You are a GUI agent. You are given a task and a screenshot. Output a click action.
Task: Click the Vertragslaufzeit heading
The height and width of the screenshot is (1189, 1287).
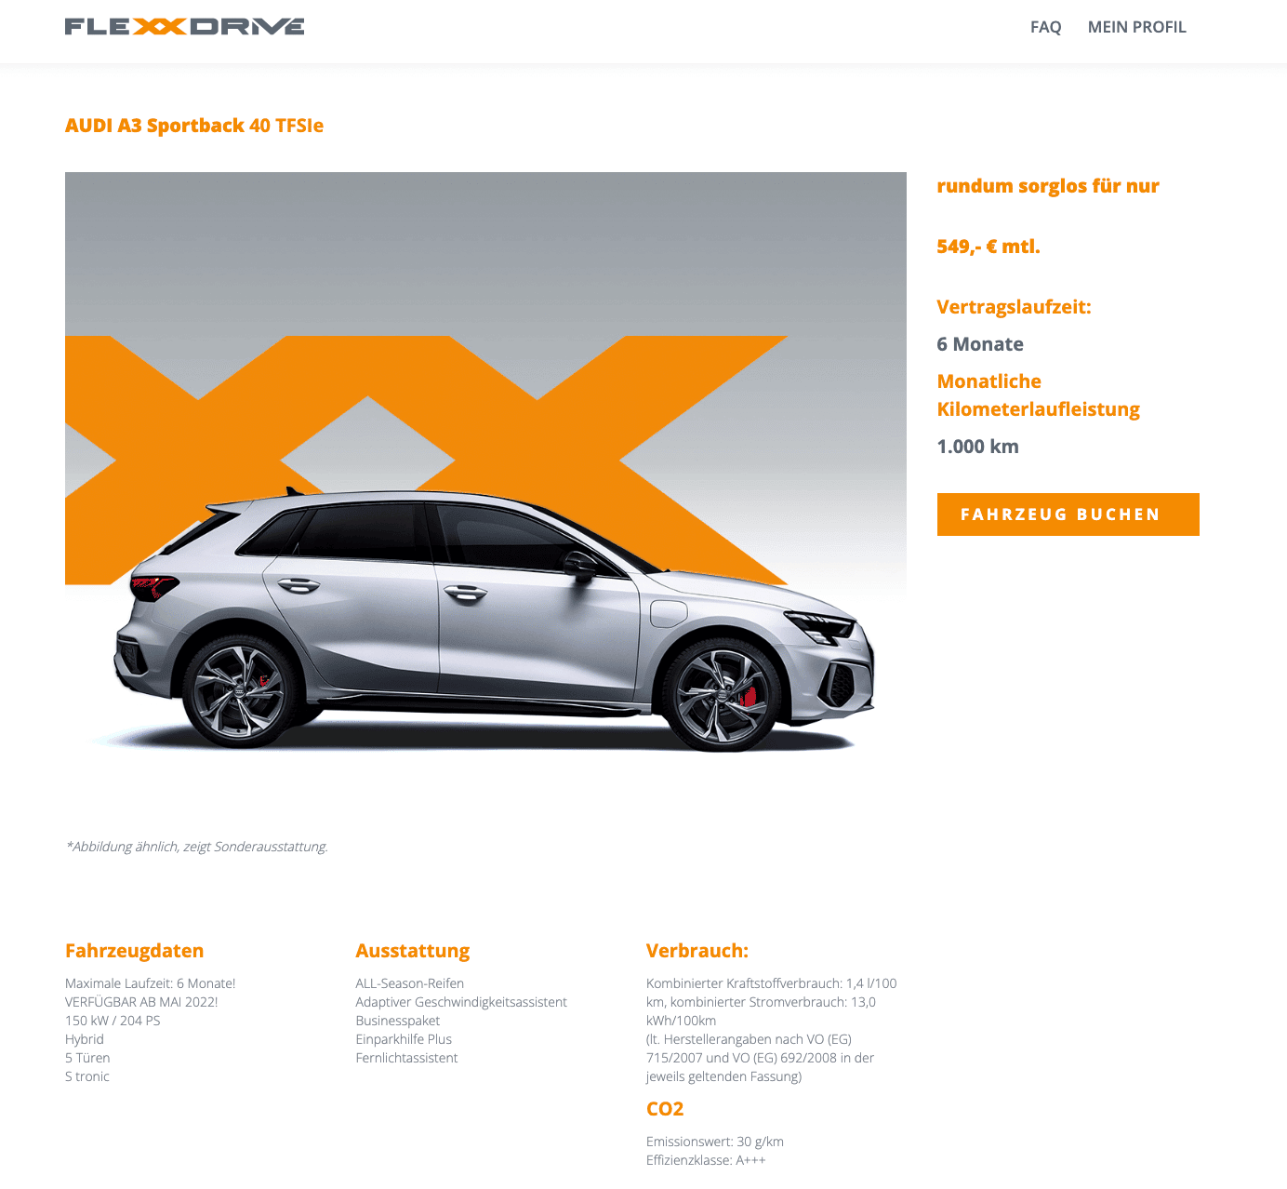[x=1014, y=307]
